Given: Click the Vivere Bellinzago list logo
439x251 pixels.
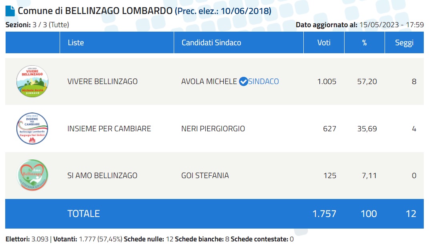Looking at the screenshot, I should point(32,81).
